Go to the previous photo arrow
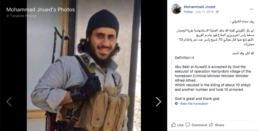The image size is (258, 131). pyautogui.click(x=9, y=102)
